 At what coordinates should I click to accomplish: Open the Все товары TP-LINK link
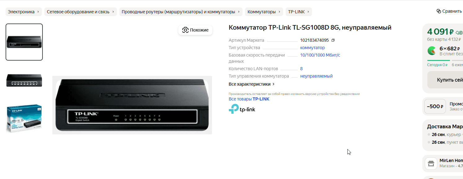pos(249,99)
